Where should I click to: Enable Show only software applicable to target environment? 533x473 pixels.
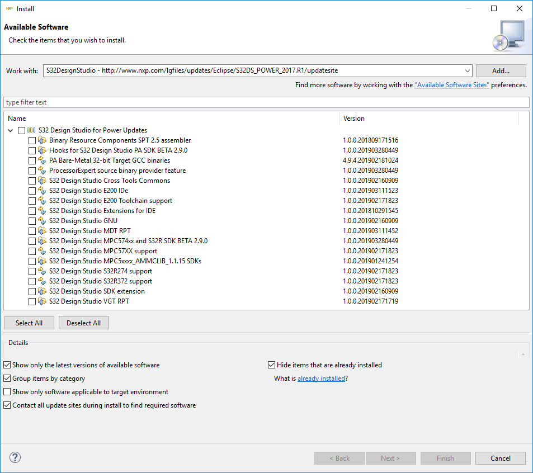point(7,392)
